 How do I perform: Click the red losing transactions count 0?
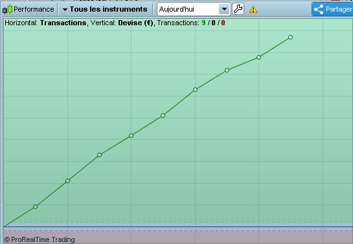[x=223, y=23]
